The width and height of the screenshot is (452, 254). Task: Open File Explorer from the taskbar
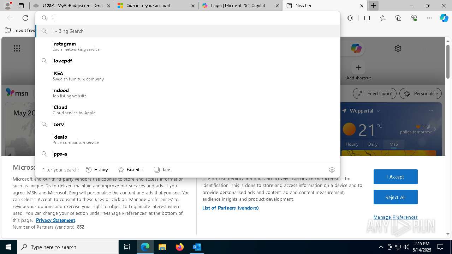coord(162,247)
